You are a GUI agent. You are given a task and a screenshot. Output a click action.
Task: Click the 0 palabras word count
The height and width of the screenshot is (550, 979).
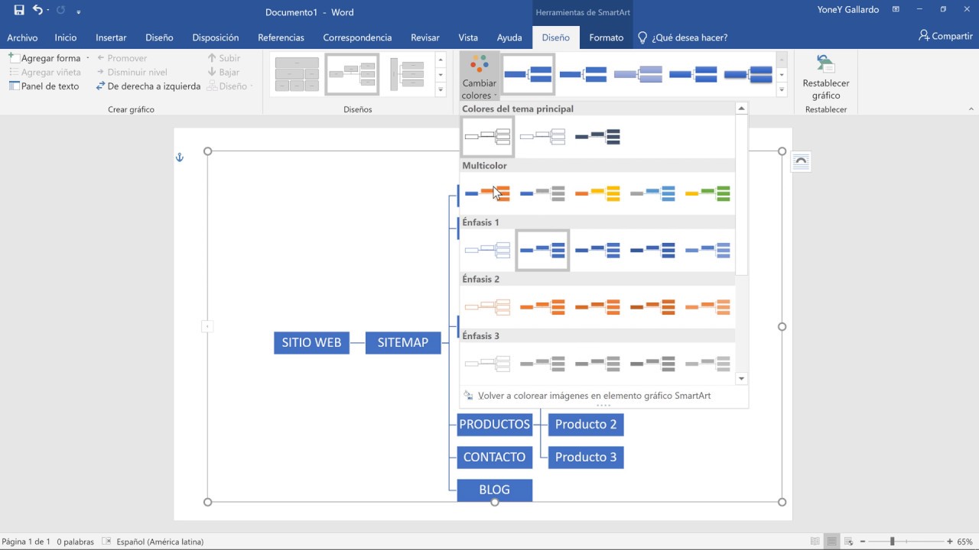pyautogui.click(x=75, y=542)
